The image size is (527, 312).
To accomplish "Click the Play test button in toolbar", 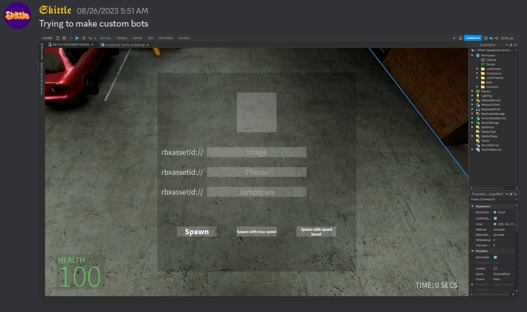I will (77, 38).
